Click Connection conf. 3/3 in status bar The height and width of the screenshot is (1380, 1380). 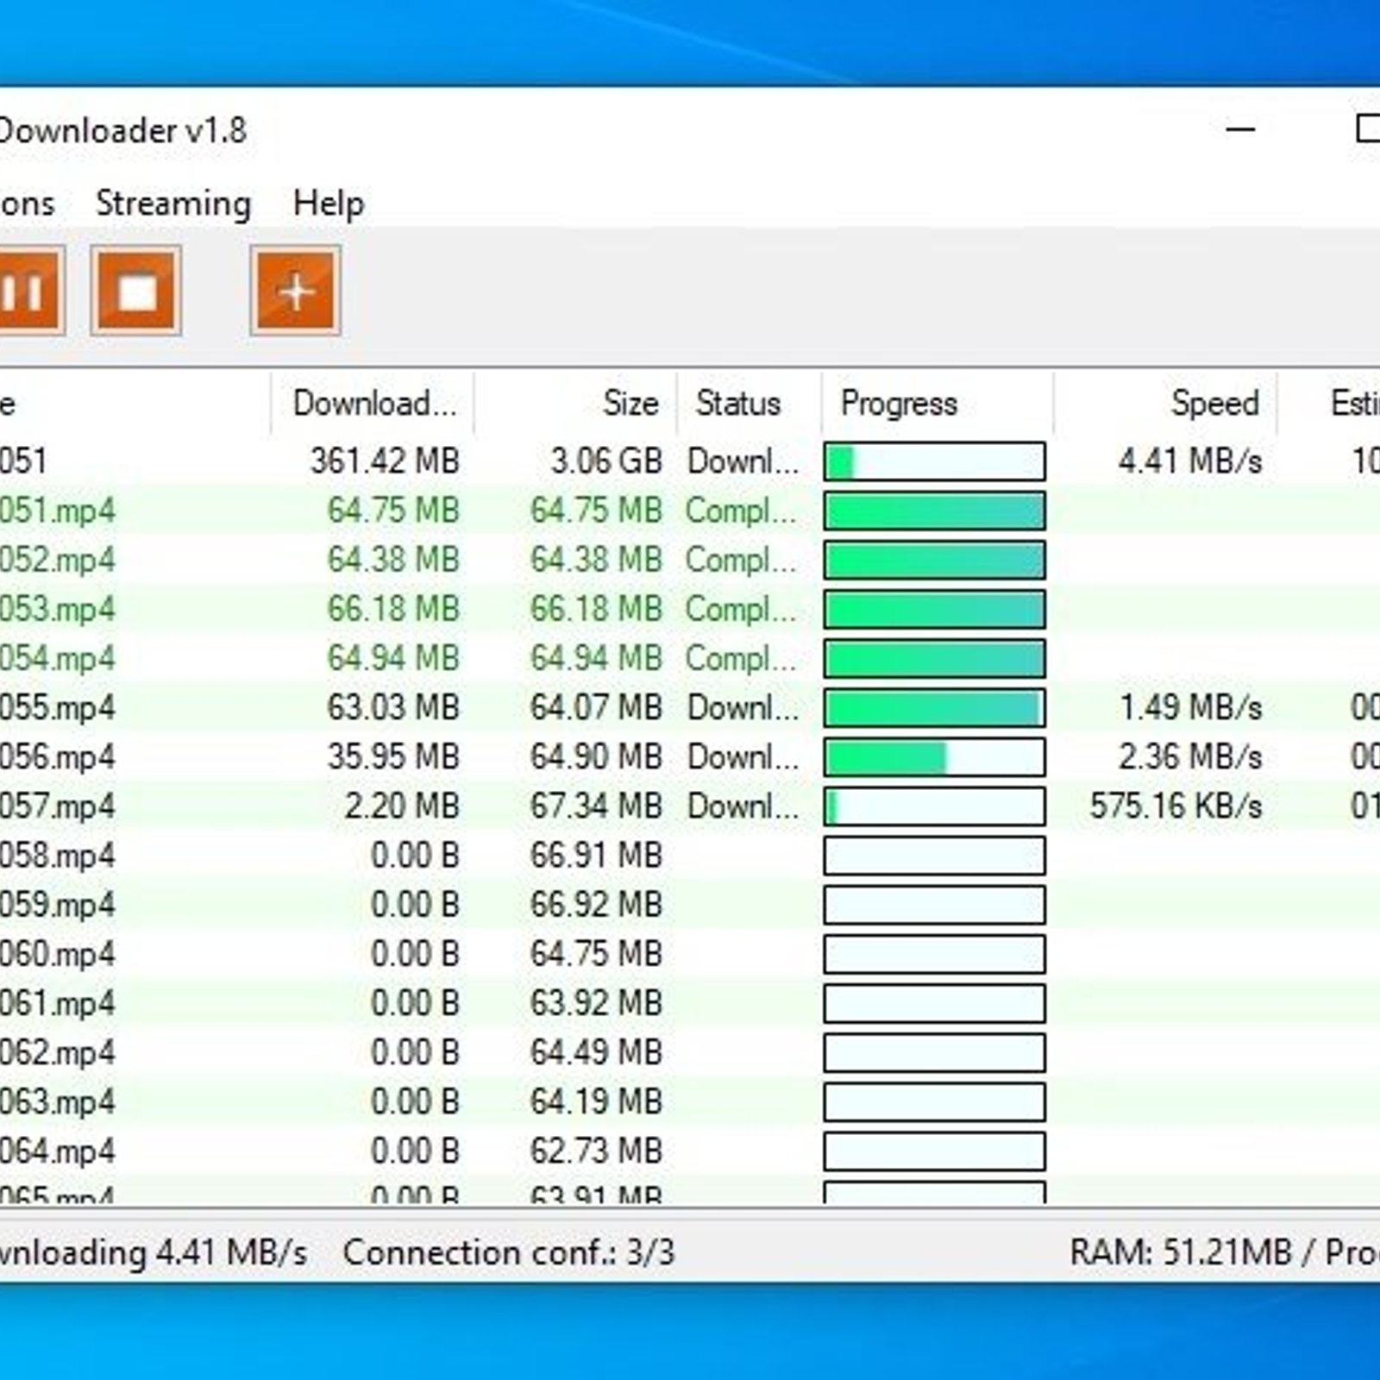coord(508,1252)
